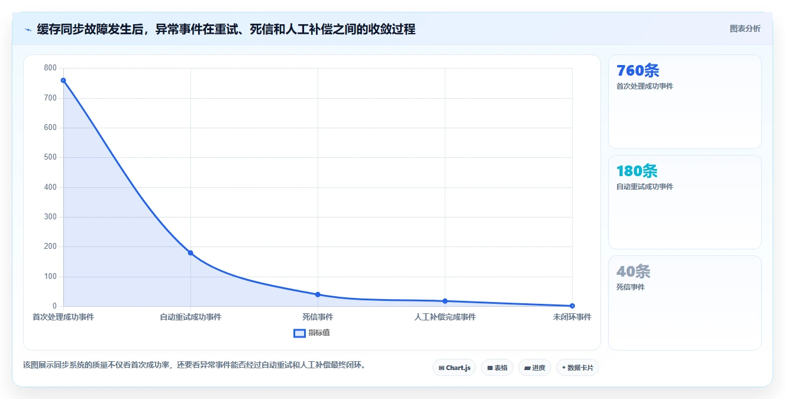The image size is (785, 399).
Task: Click y-axis value 400
Action: [50, 187]
